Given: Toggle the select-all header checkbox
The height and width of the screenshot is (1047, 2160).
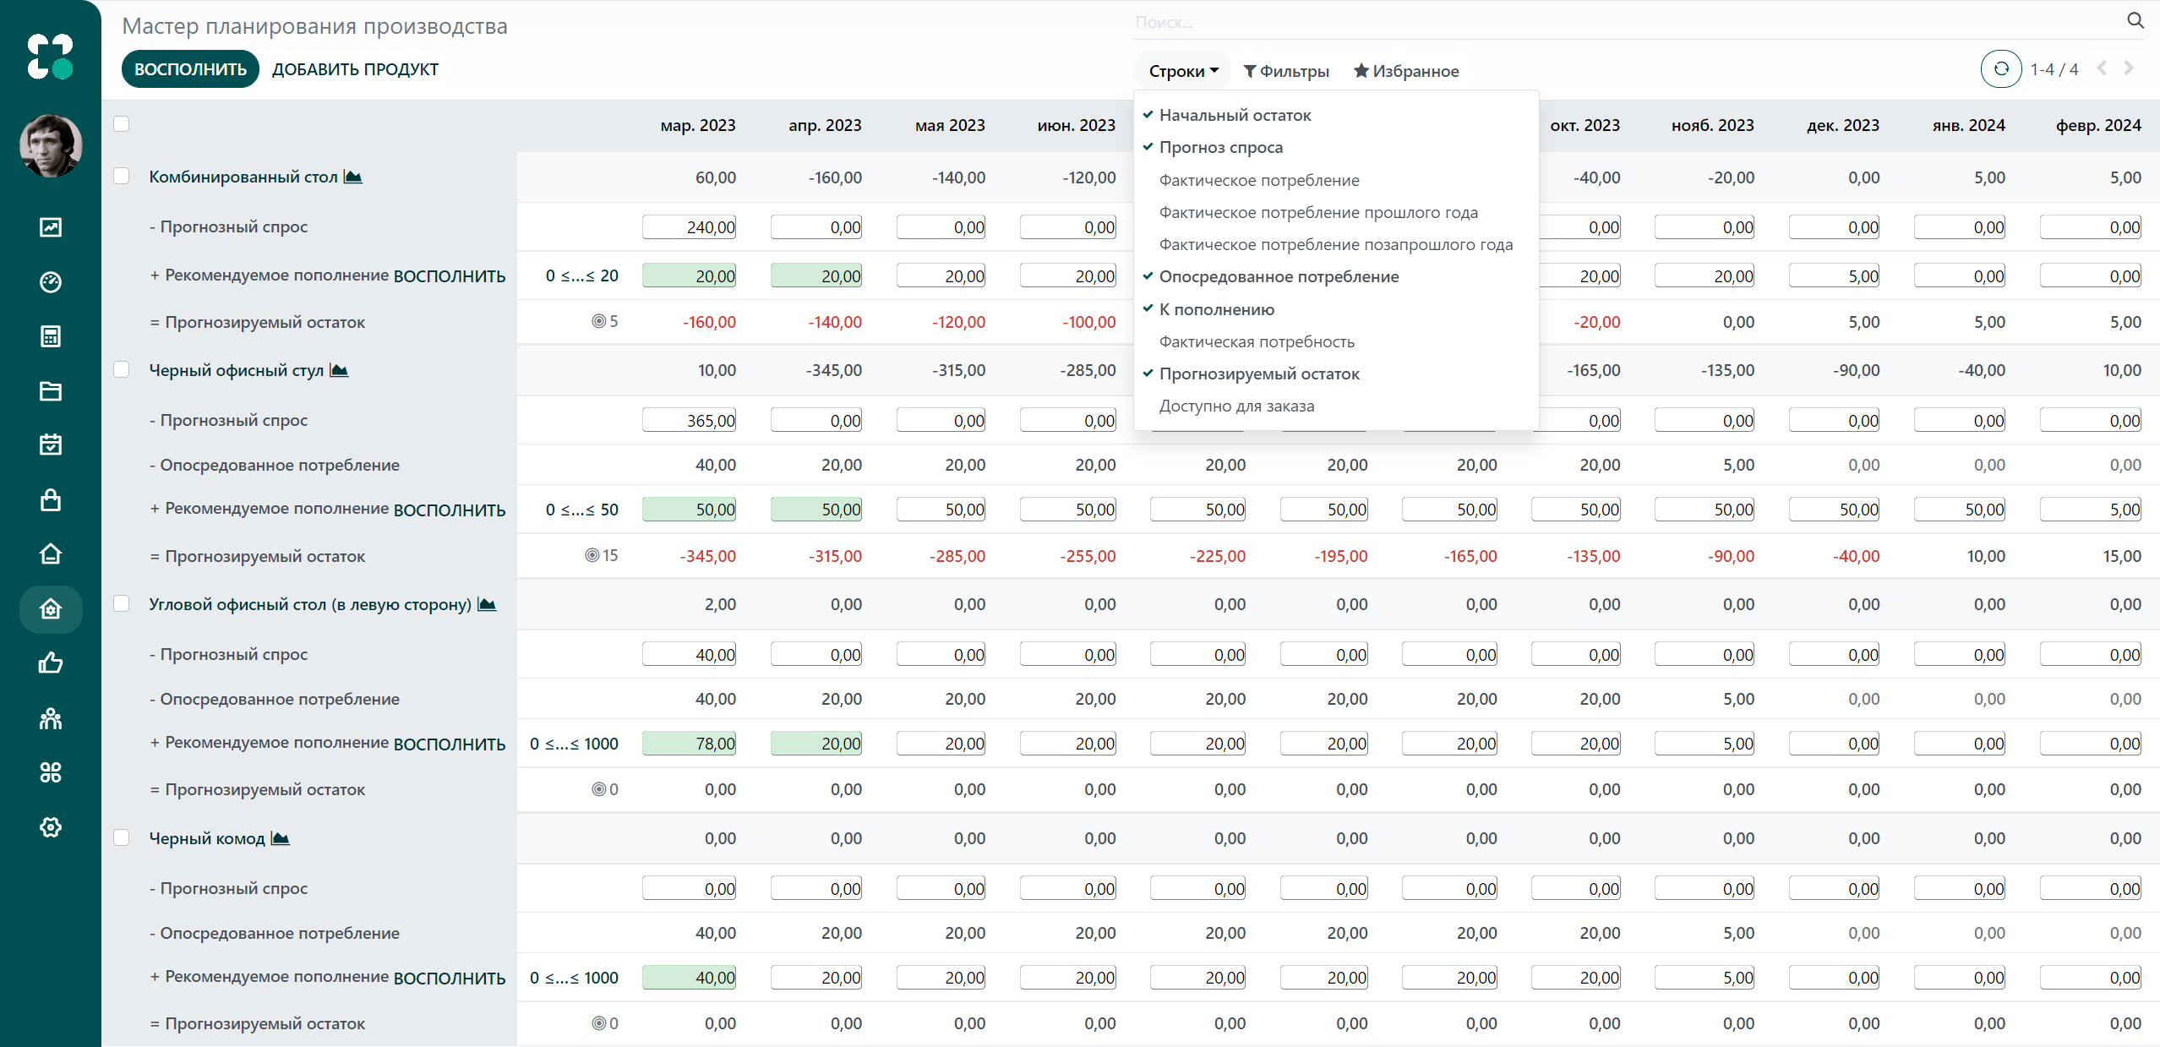Looking at the screenshot, I should tap(122, 124).
